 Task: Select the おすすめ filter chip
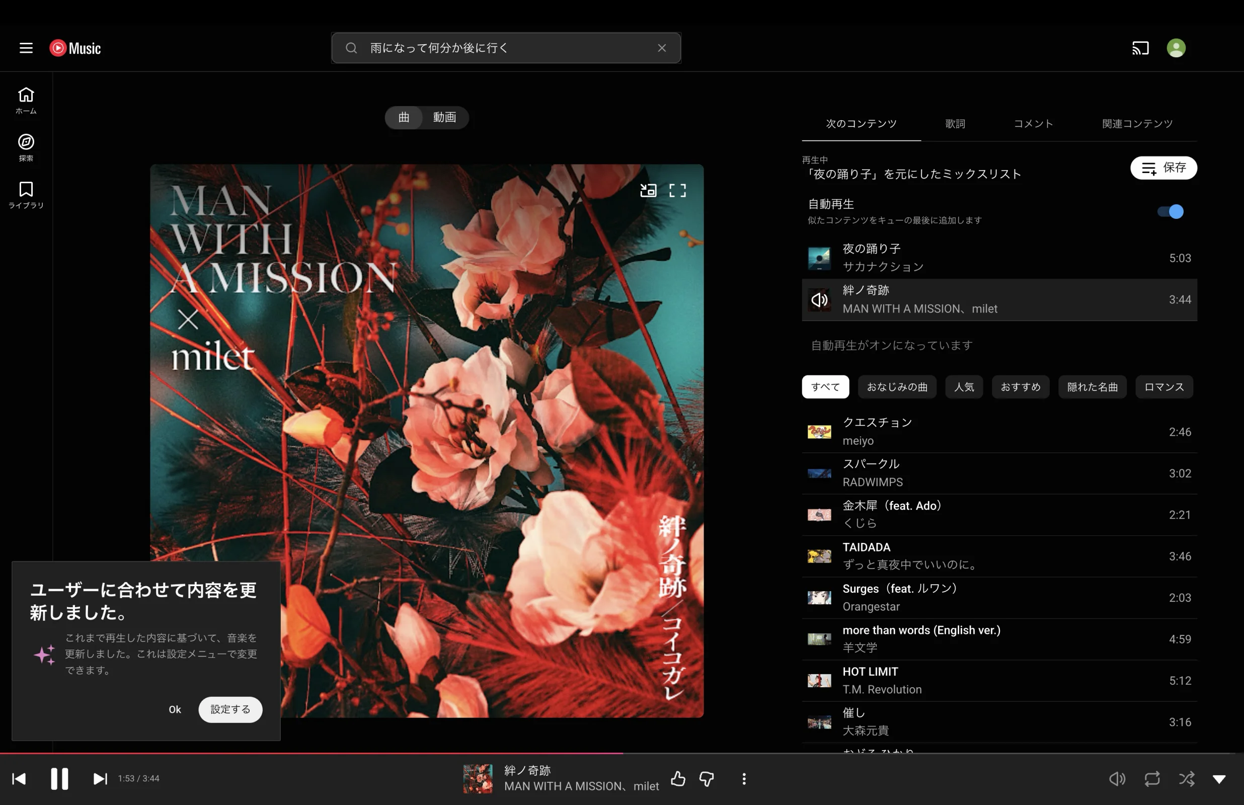click(x=1020, y=387)
